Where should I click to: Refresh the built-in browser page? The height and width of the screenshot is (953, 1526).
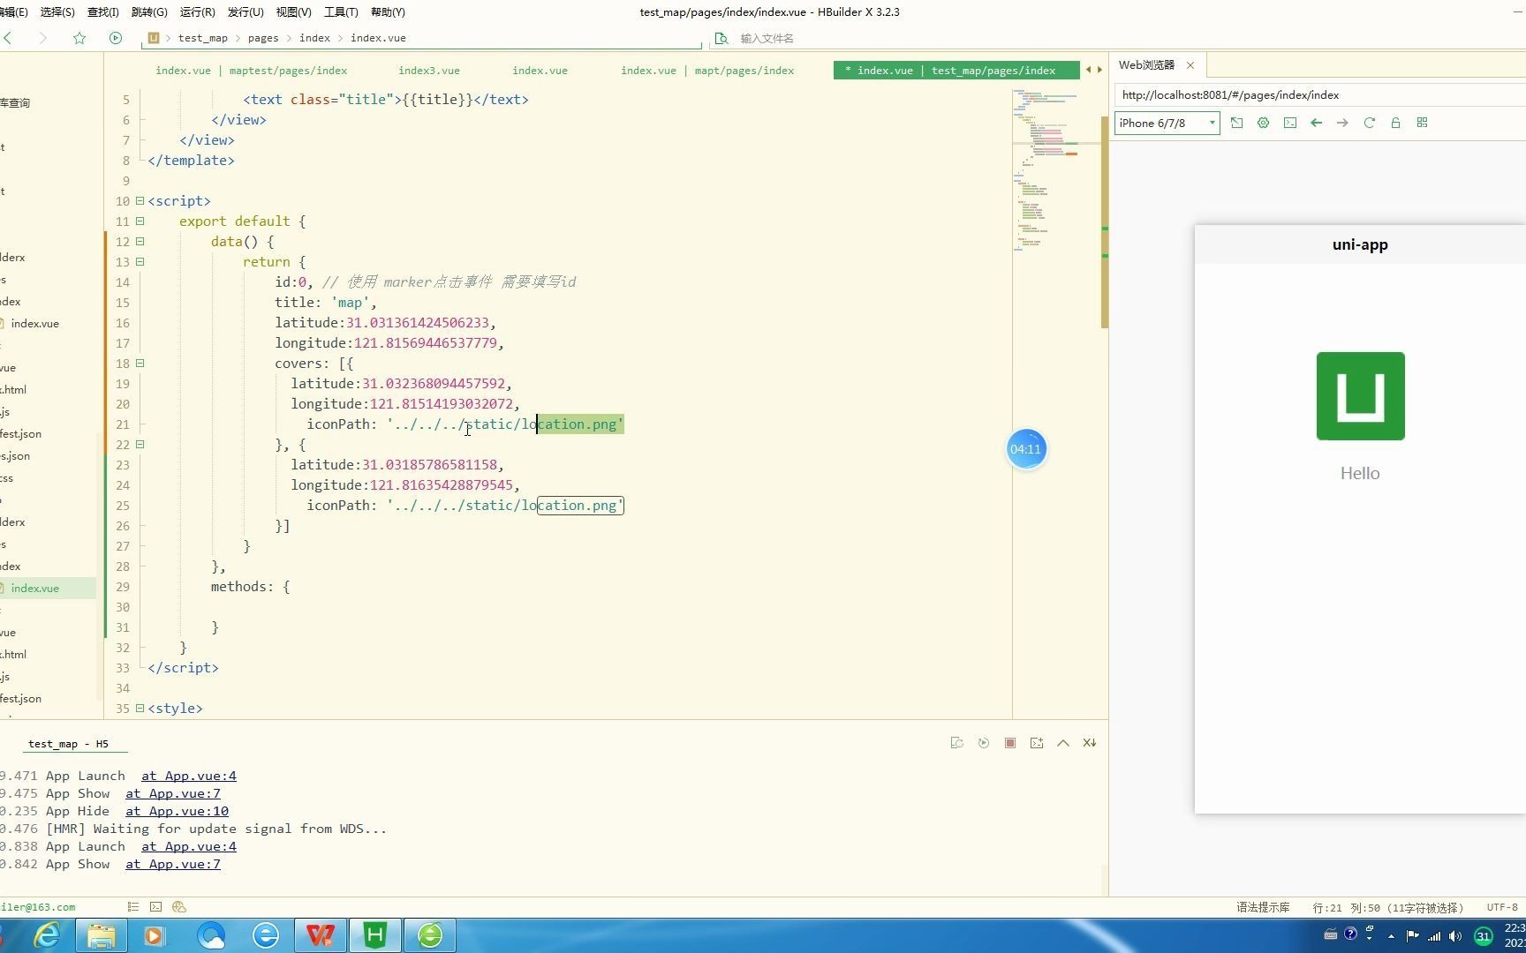(1370, 123)
